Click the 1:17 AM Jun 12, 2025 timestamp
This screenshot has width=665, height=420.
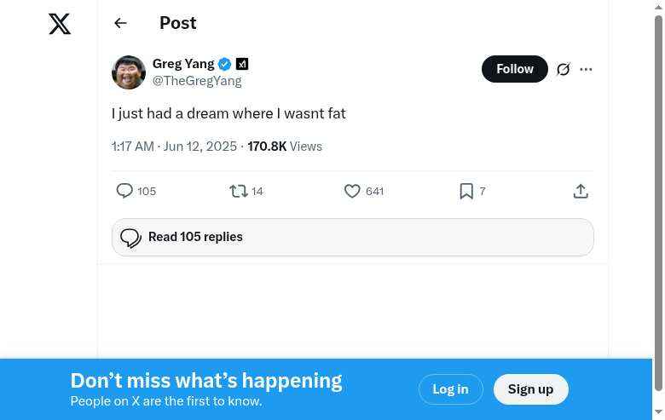point(174,147)
